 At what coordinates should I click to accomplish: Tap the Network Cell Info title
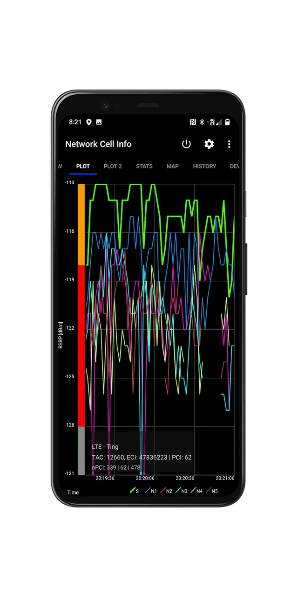[98, 144]
